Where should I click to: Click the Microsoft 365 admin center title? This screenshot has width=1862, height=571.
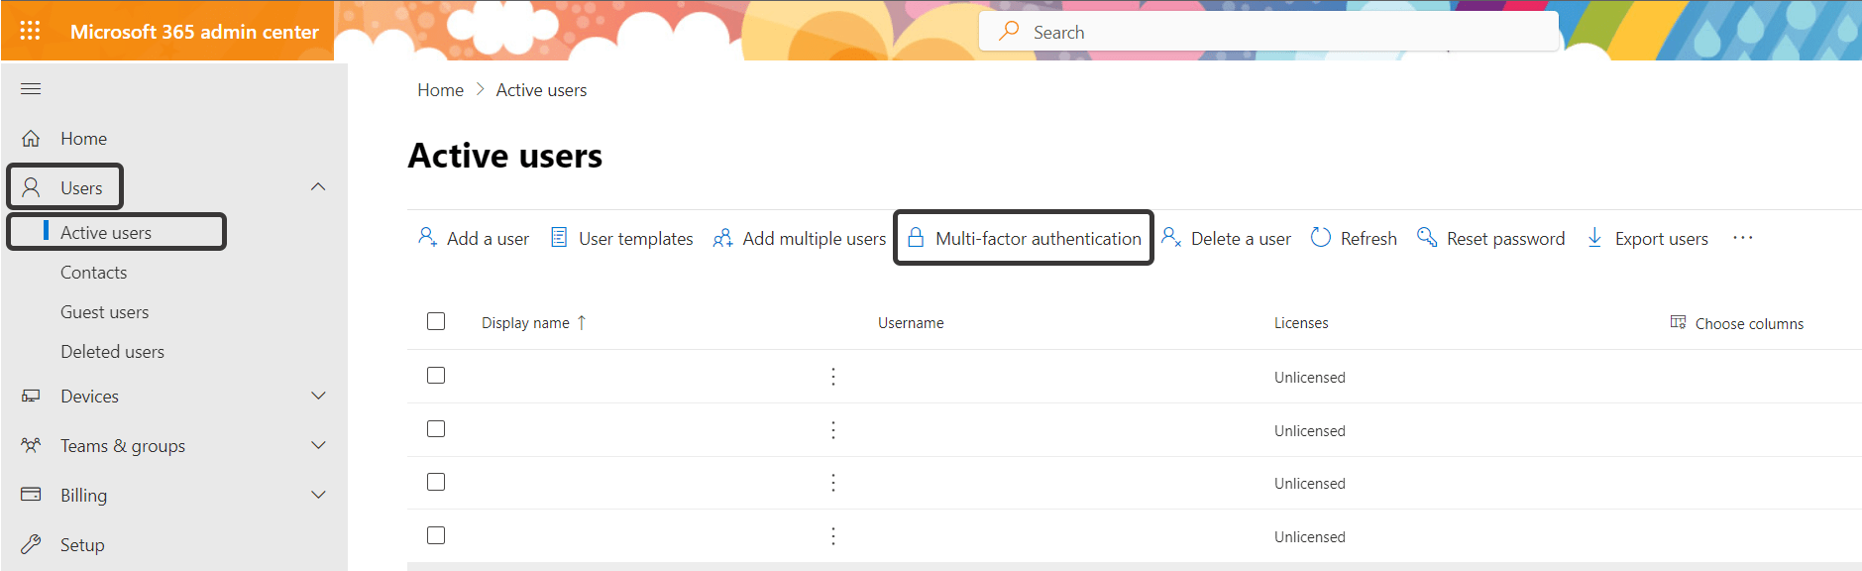coord(194,32)
